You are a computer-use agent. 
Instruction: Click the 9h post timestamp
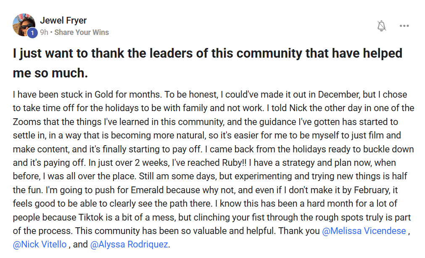(x=44, y=32)
